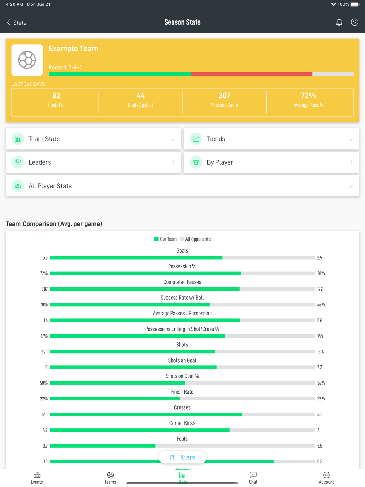The height and width of the screenshot is (487, 365).
Task: Switch to the Teams tab
Action: click(110, 478)
